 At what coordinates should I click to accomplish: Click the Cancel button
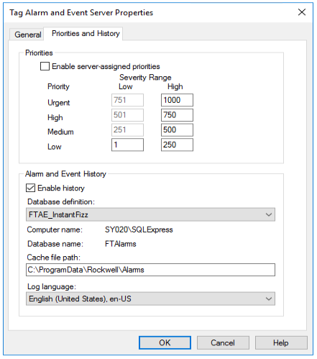(223, 342)
